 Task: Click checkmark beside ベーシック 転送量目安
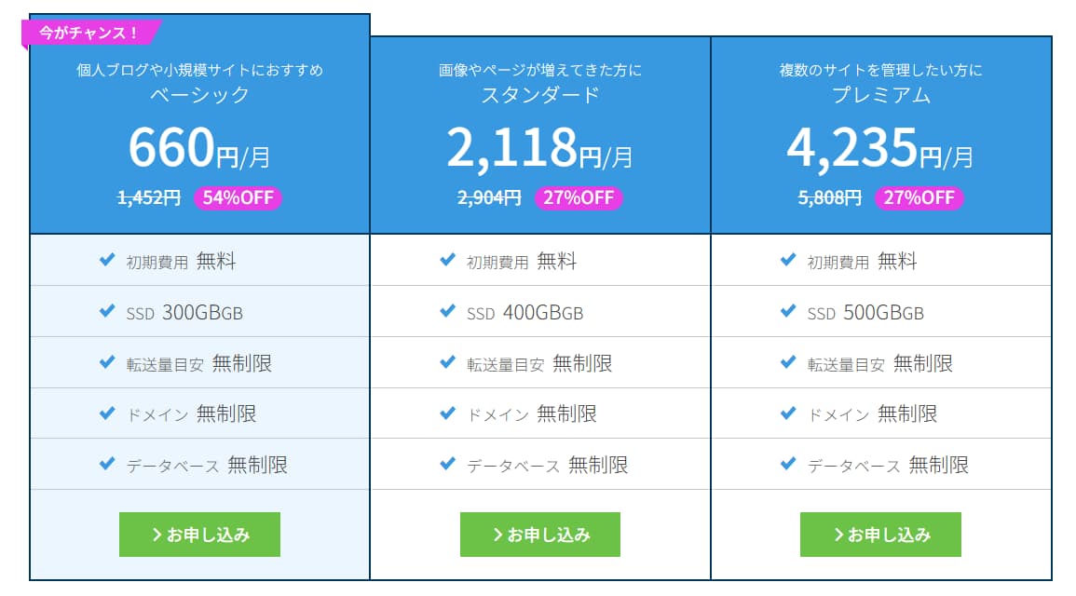click(107, 361)
